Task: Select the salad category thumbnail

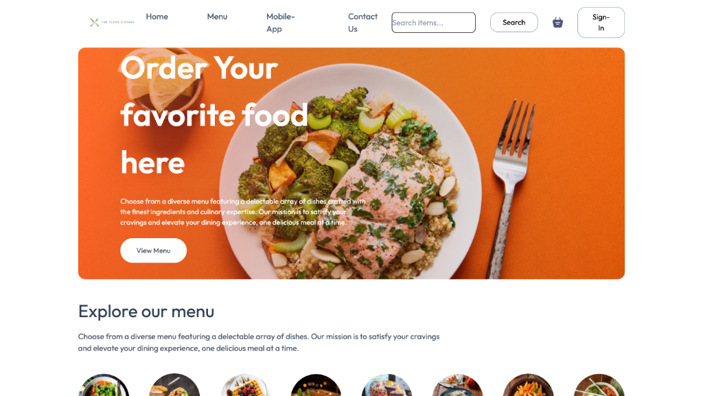Action: (x=104, y=385)
